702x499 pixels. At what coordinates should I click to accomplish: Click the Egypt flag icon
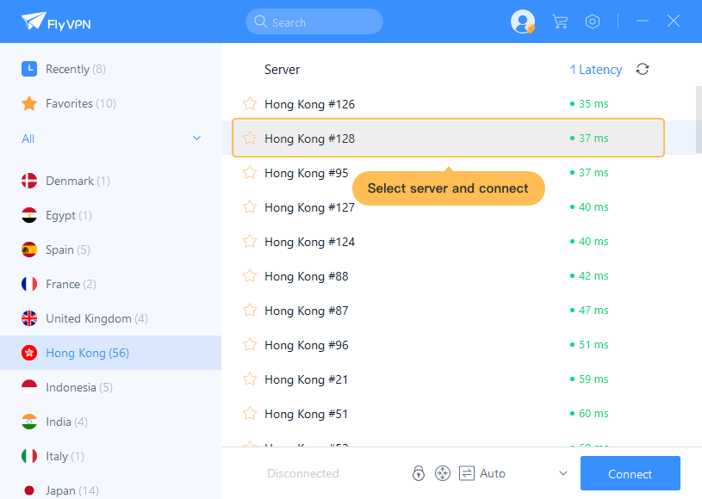[x=29, y=216]
